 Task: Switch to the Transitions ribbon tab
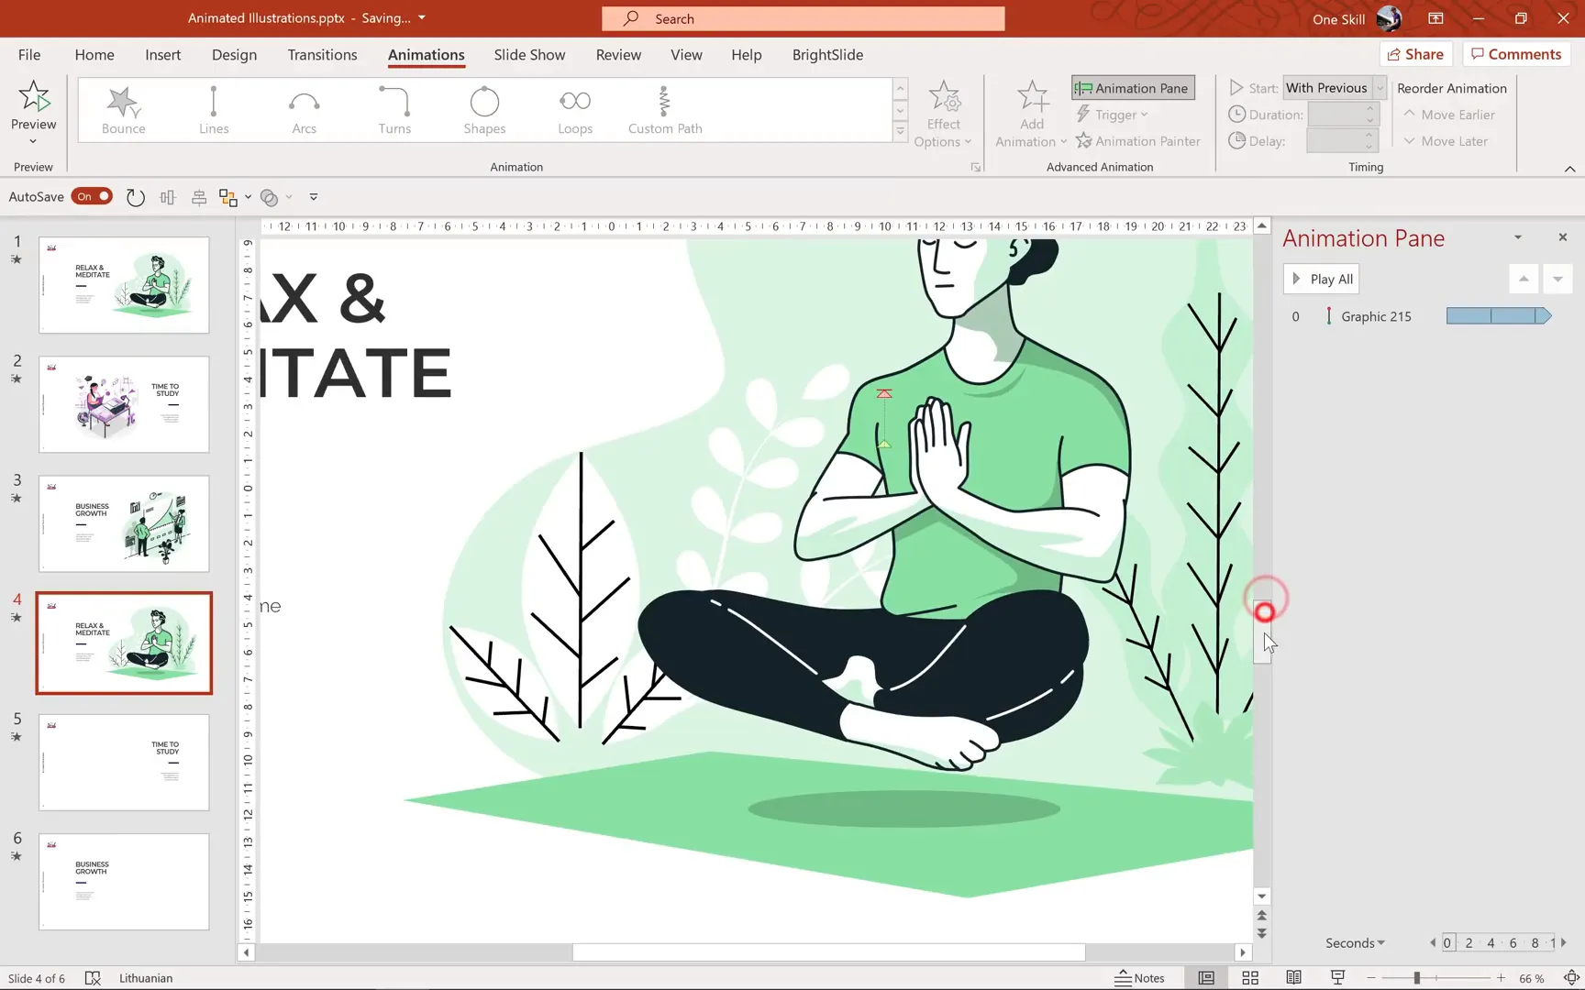click(322, 55)
